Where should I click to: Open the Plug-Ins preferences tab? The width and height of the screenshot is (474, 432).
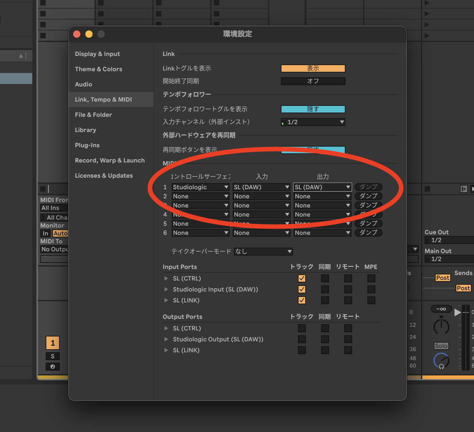click(x=87, y=145)
